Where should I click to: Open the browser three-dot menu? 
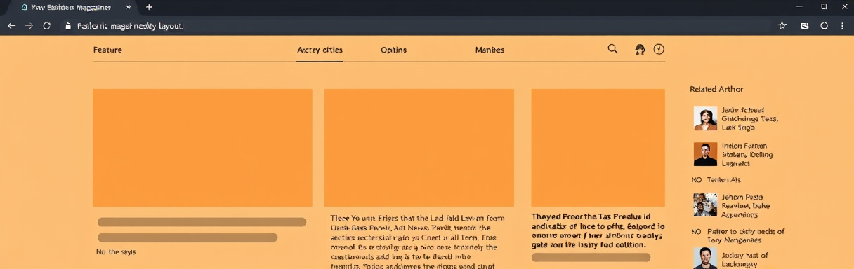(842, 25)
